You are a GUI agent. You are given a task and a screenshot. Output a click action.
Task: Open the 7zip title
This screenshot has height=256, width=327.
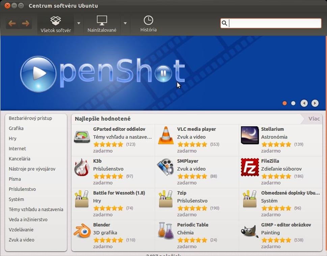tap(182, 193)
